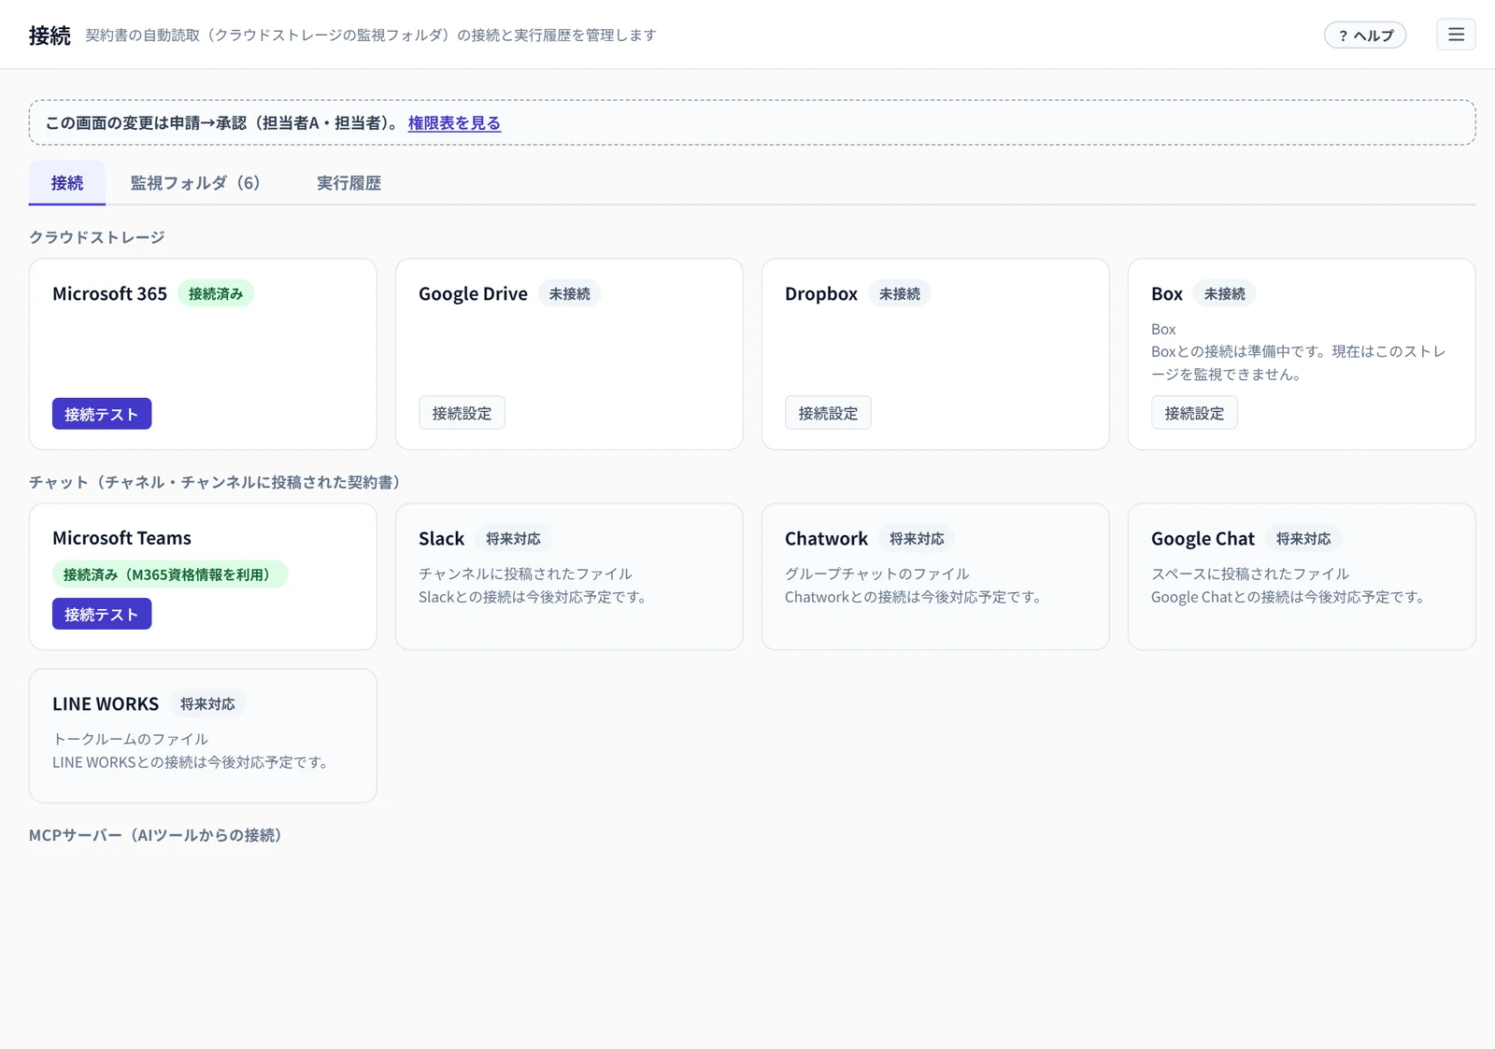Open the ヘルプ help button
The image size is (1495, 1049).
[x=1365, y=35]
